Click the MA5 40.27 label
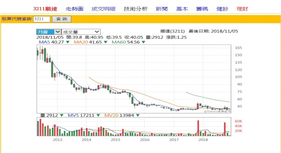281x153 pixels. coord(52,42)
